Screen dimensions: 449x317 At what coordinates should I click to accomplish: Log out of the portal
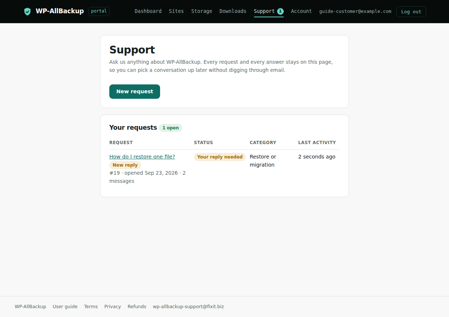click(x=411, y=11)
